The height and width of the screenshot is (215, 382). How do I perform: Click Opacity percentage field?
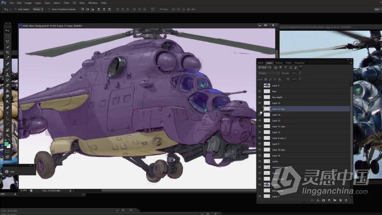coord(294,73)
